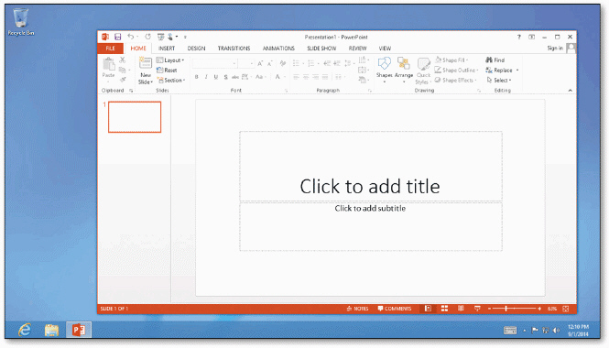Click Convert to SmartArt icon
609x348 pixels.
click(363, 80)
